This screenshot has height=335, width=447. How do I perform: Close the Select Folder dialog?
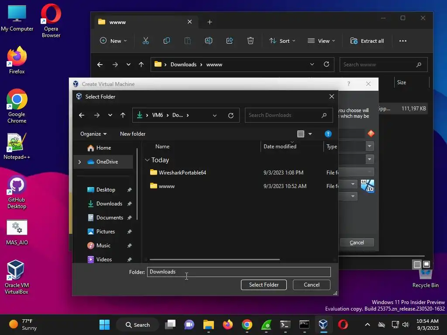tap(332, 96)
